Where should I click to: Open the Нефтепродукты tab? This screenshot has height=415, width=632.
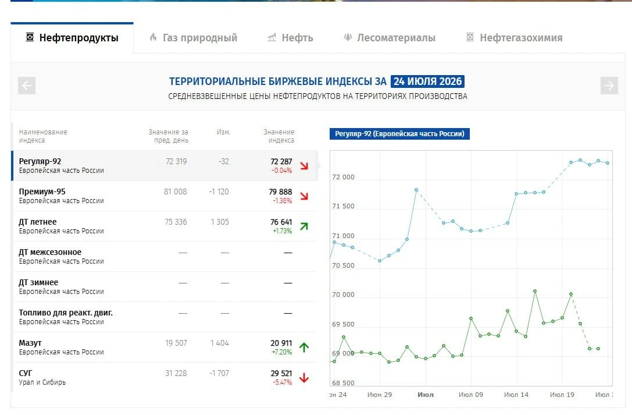(x=72, y=38)
